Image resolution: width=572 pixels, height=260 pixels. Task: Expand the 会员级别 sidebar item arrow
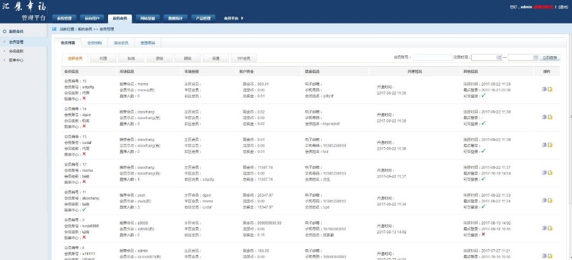(x=4, y=51)
